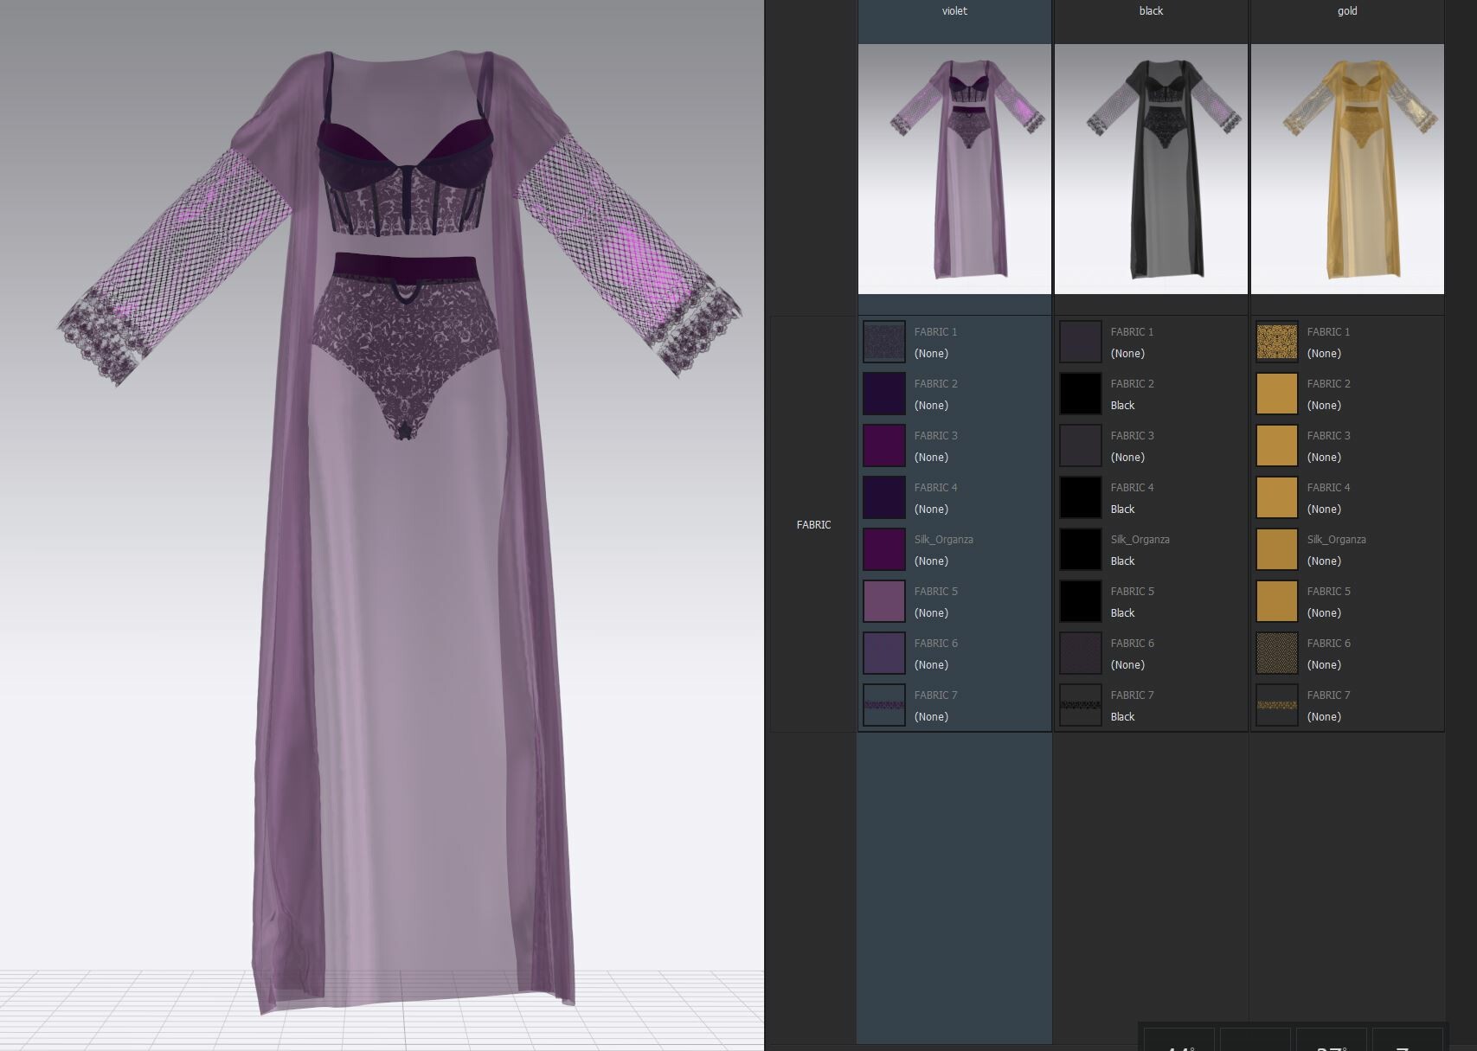
Task: Click the FABRIC 1 swatch in gold column
Action: (x=1277, y=342)
